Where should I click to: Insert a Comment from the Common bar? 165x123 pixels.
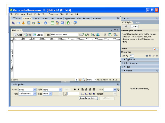62,23
